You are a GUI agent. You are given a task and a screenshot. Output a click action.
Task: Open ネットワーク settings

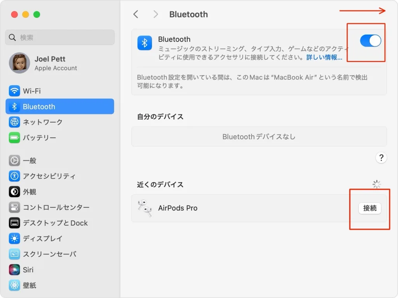tap(60, 122)
